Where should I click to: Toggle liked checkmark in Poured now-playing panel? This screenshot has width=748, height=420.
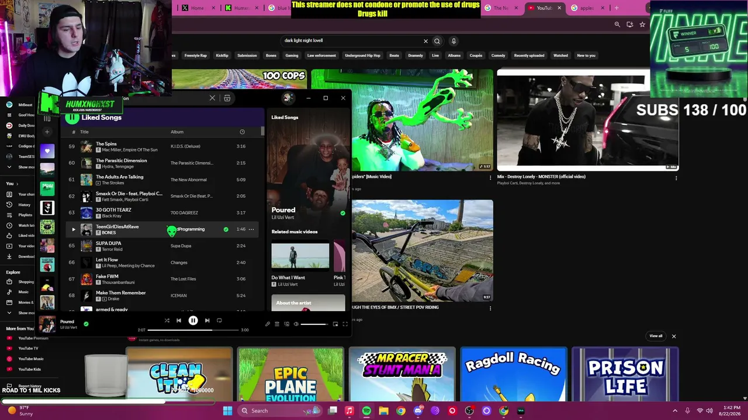click(342, 213)
